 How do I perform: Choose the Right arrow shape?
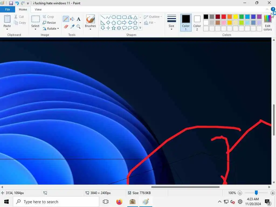[x=125, y=23]
